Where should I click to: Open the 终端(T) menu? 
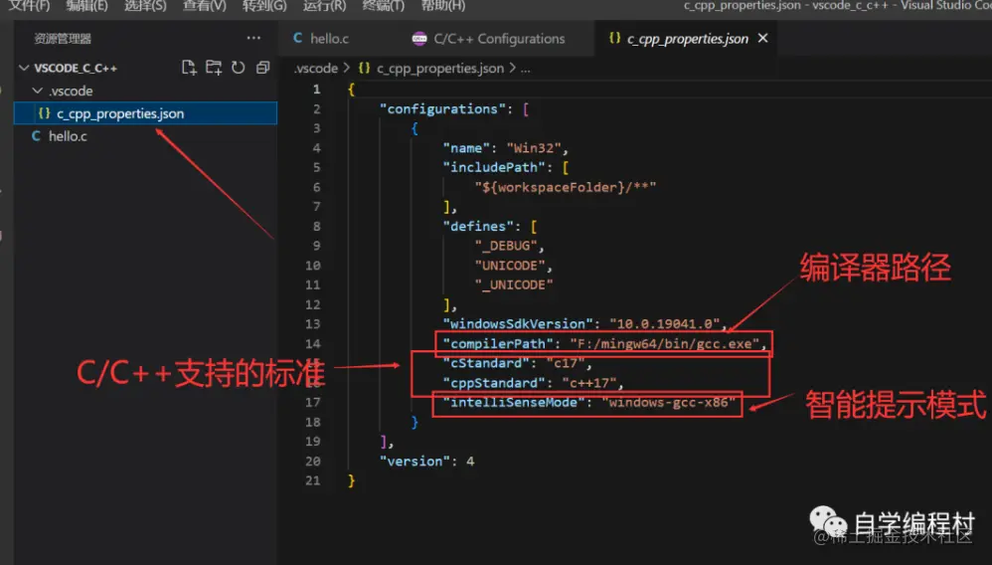coord(383,6)
